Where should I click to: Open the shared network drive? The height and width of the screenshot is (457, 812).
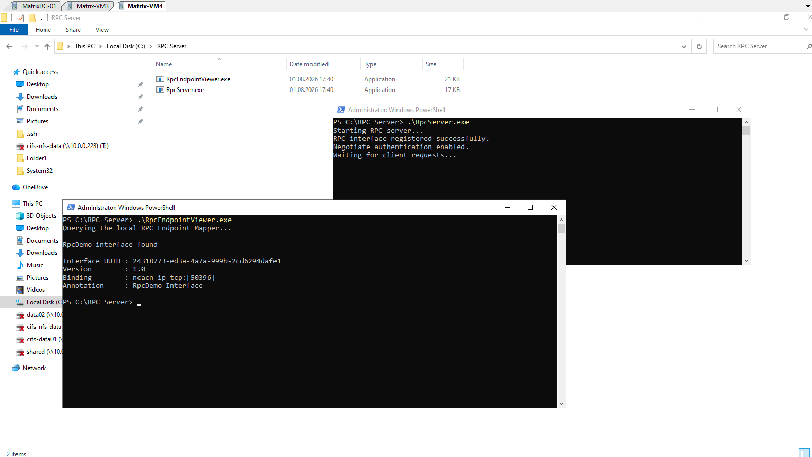click(x=44, y=352)
